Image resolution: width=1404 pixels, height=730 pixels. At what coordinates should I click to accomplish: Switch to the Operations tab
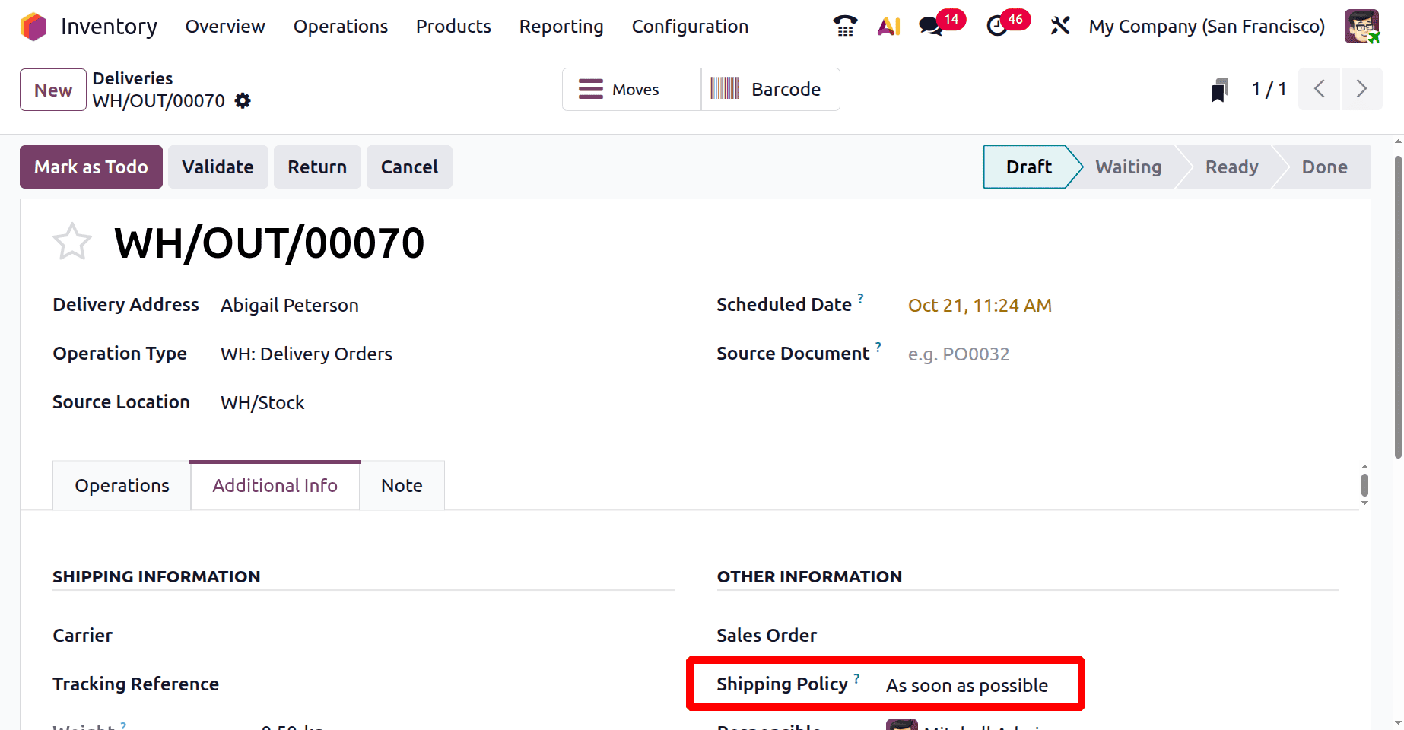pos(122,485)
